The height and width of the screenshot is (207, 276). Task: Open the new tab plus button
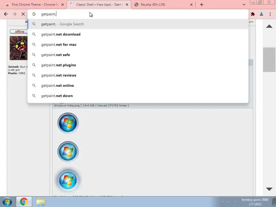pyautogui.click(x=202, y=5)
